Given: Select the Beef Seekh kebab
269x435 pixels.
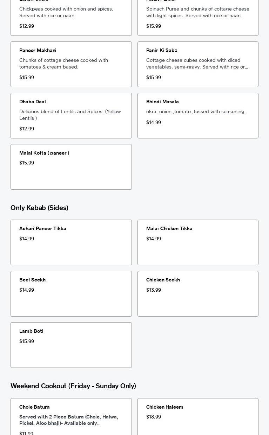Looking at the screenshot, I should coord(71,294).
